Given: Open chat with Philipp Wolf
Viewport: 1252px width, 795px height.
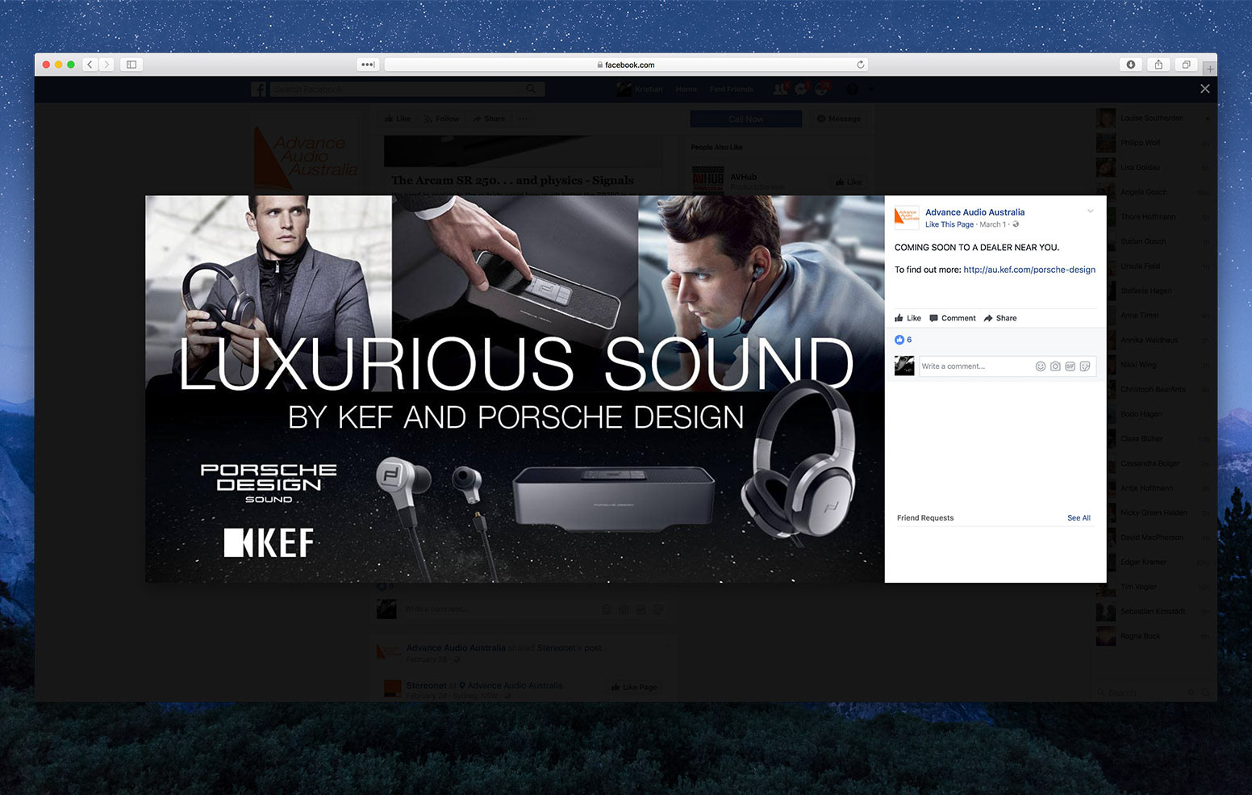Looking at the screenshot, I should [1154, 143].
